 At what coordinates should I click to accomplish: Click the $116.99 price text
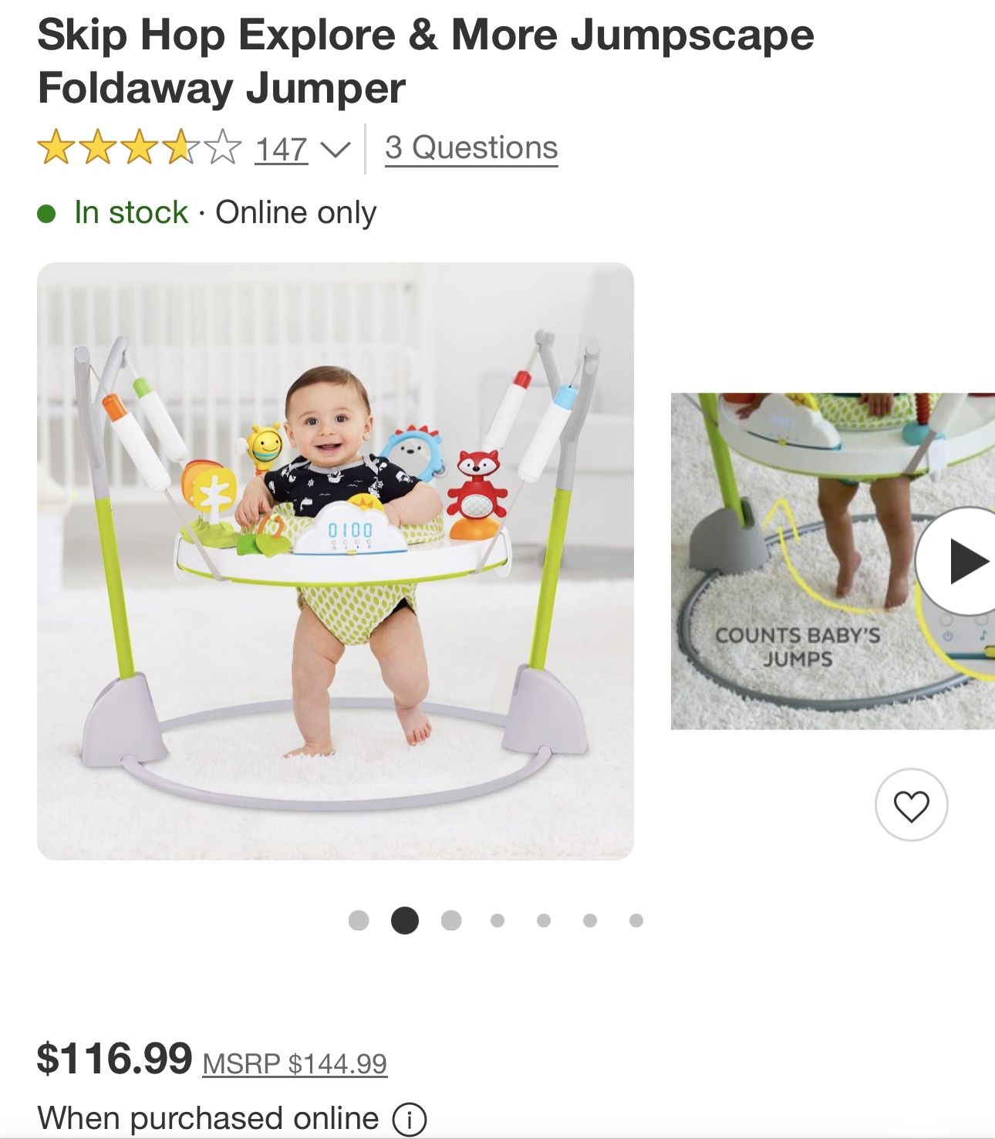114,1058
